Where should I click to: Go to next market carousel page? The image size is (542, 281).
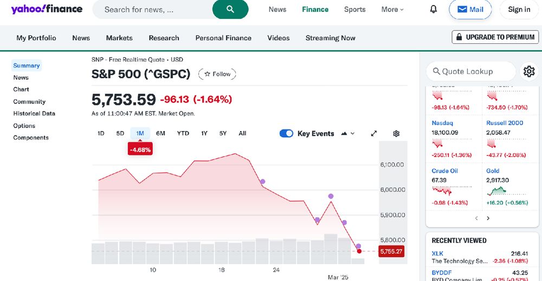pyautogui.click(x=488, y=218)
